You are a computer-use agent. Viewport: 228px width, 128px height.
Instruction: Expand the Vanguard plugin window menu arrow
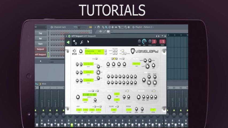click(x=66, y=36)
